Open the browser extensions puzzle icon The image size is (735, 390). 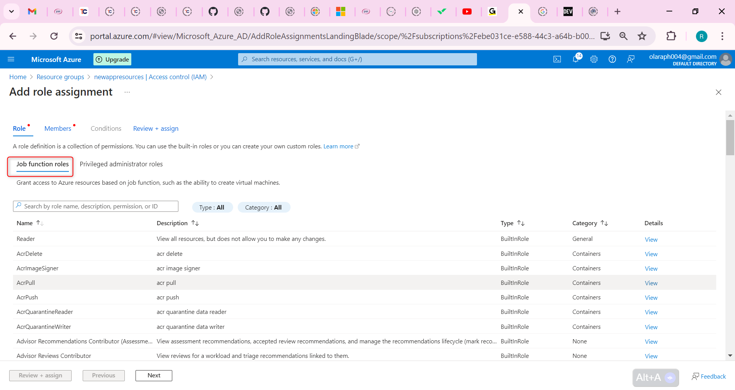(672, 36)
